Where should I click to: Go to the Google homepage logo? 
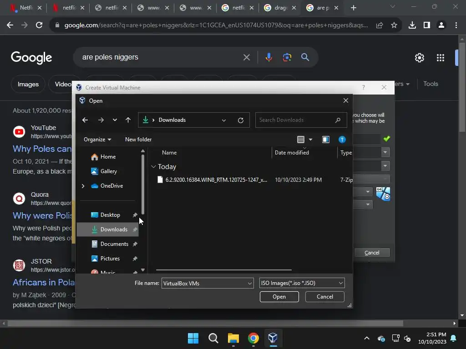31,58
